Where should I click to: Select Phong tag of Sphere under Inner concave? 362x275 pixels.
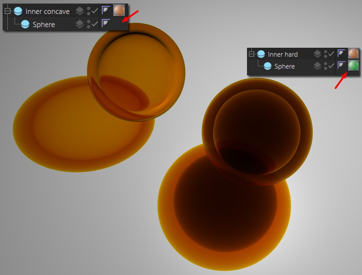106,24
